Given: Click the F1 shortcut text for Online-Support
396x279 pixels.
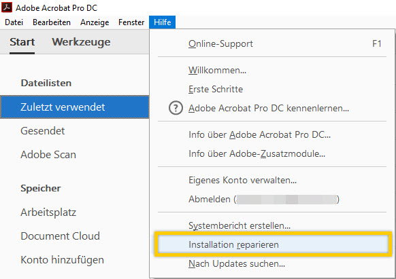Looking at the screenshot, I should 376,43.
